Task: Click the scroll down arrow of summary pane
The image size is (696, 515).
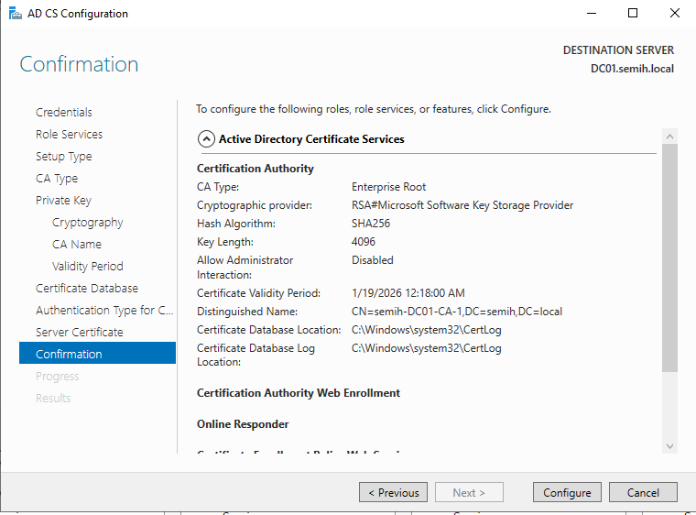Action: coord(669,446)
